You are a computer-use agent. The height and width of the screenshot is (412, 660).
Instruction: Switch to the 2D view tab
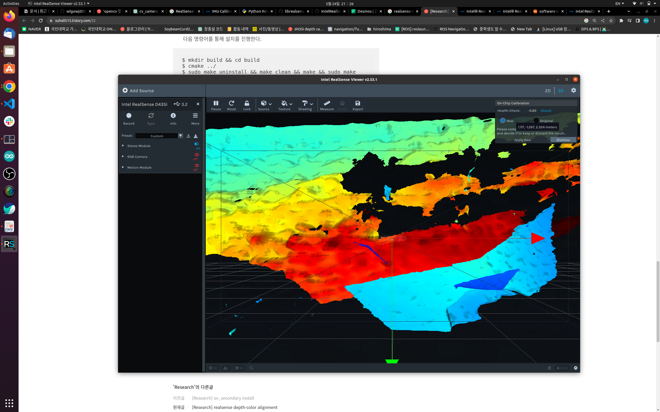pos(548,91)
